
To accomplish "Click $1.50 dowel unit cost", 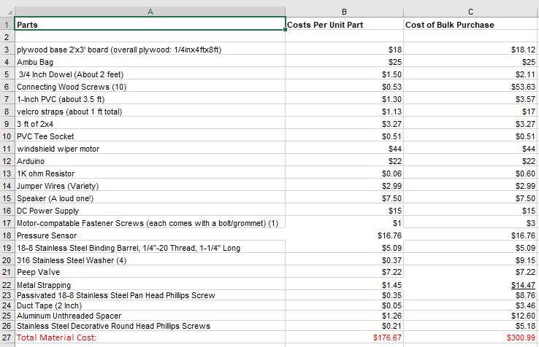I will pos(345,74).
